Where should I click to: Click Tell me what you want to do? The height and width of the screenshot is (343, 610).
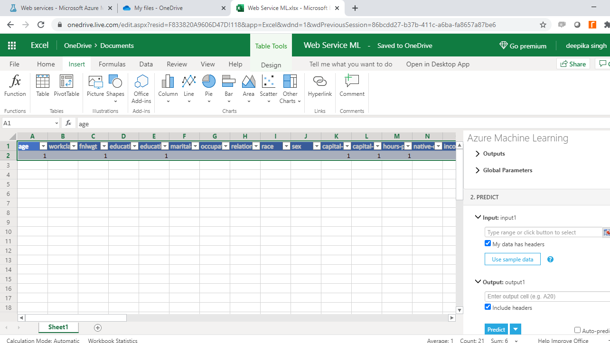(351, 64)
